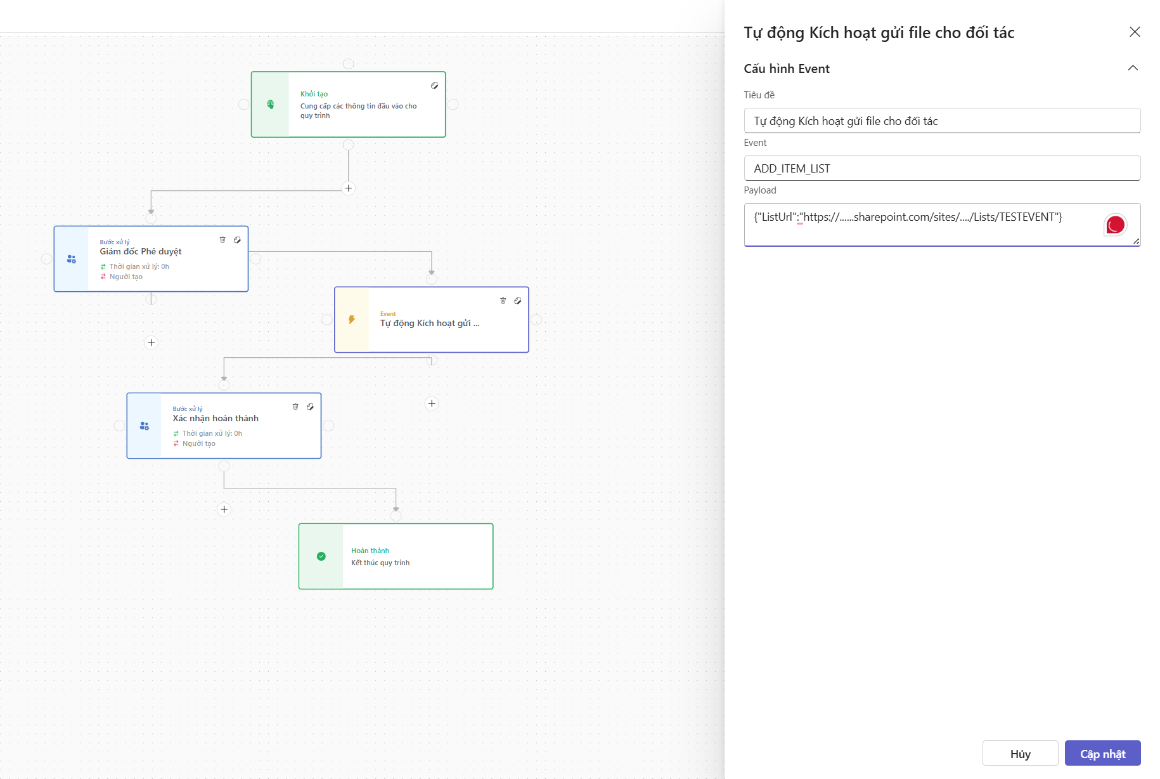Edit the Khởi tạo start node
The height and width of the screenshot is (779, 1160).
[x=434, y=86]
